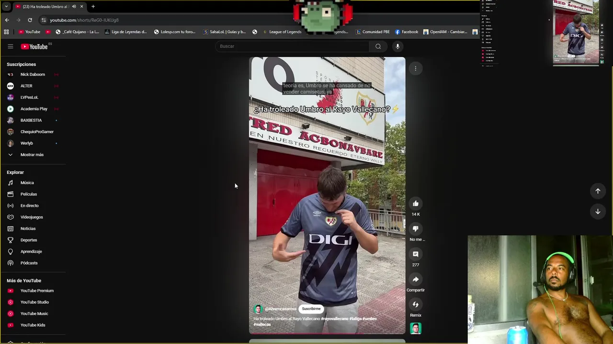
Task: Open Videojuegos in Explorar
Action: (33, 217)
